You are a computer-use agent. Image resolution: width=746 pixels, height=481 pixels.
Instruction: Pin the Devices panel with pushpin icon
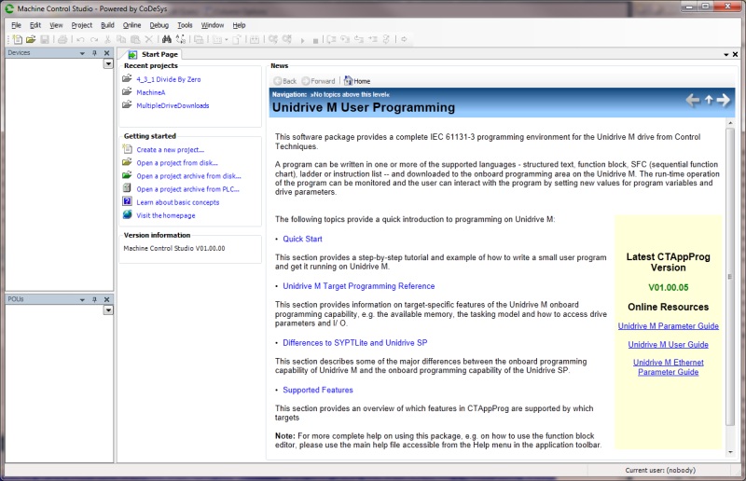95,53
